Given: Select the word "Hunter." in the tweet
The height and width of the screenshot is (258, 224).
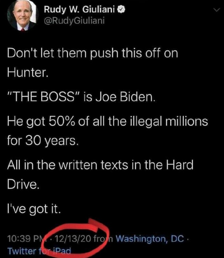Looking at the screenshot, I should tap(28, 72).
